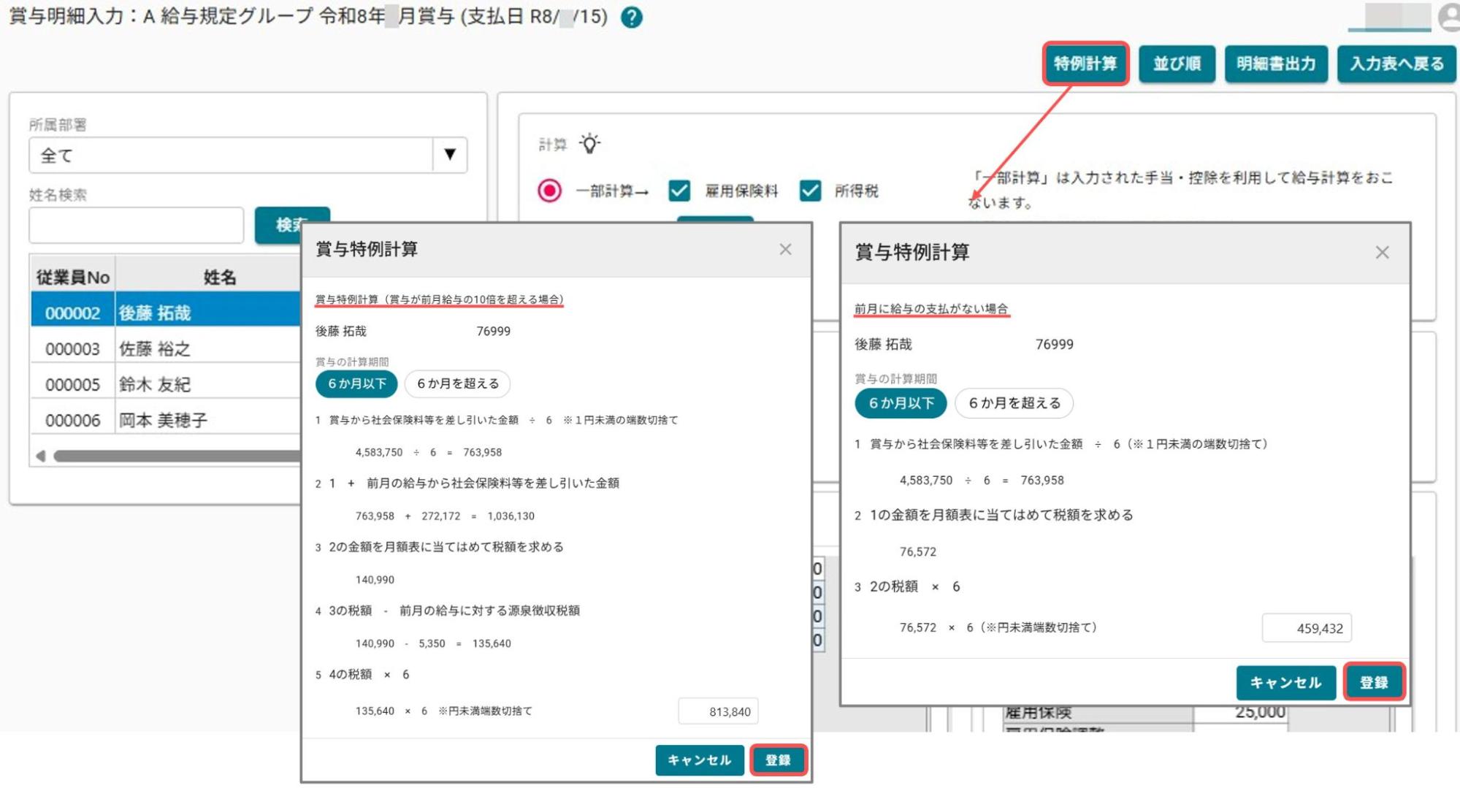Click the lightbulb hint icon next to 計算
This screenshot has height=788, width=1460.
tap(589, 144)
